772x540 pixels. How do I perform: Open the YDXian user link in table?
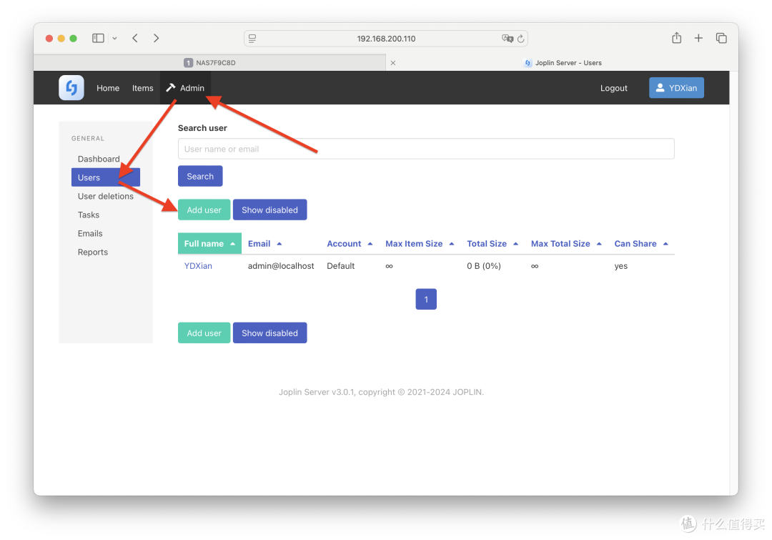point(198,265)
